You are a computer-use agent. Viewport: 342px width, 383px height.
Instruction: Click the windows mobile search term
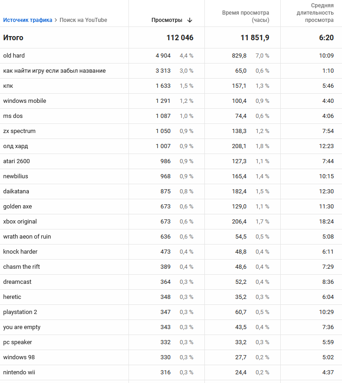[x=24, y=101]
